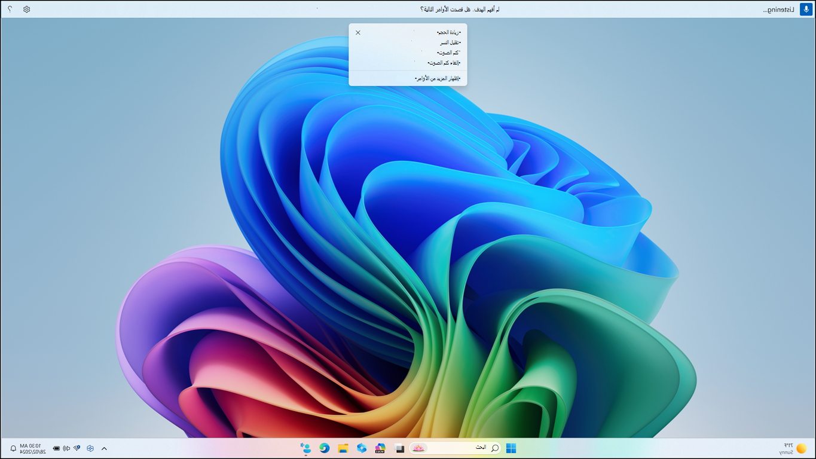The height and width of the screenshot is (459, 816).
Task: Launch the colorful Copilot PRE taskbar icon
Action: (380, 448)
